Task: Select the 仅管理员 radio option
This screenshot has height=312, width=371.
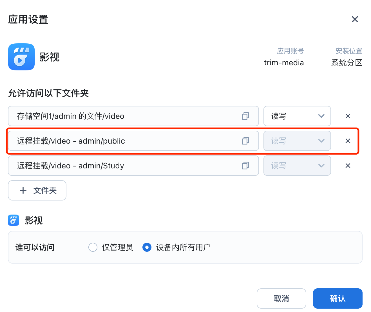Action: pos(93,247)
